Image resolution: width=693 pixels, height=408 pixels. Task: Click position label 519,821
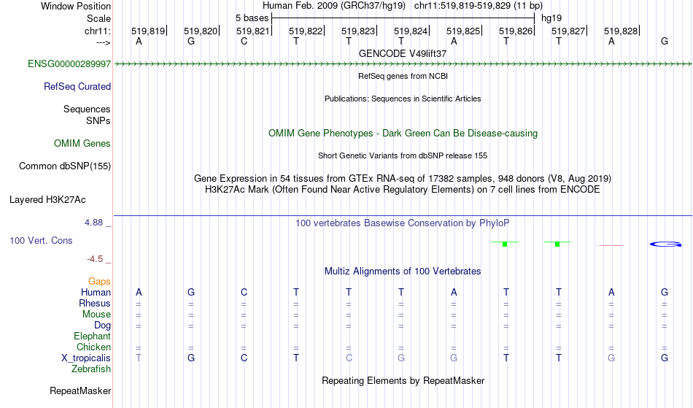[253, 31]
